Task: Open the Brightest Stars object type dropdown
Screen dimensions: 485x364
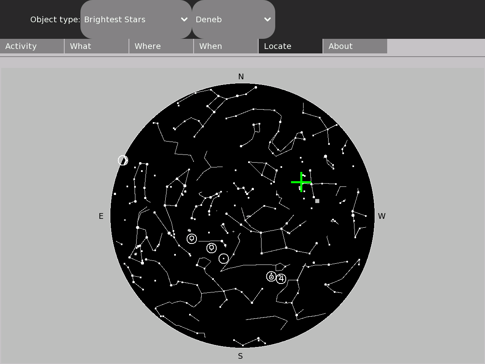Action: [136, 19]
